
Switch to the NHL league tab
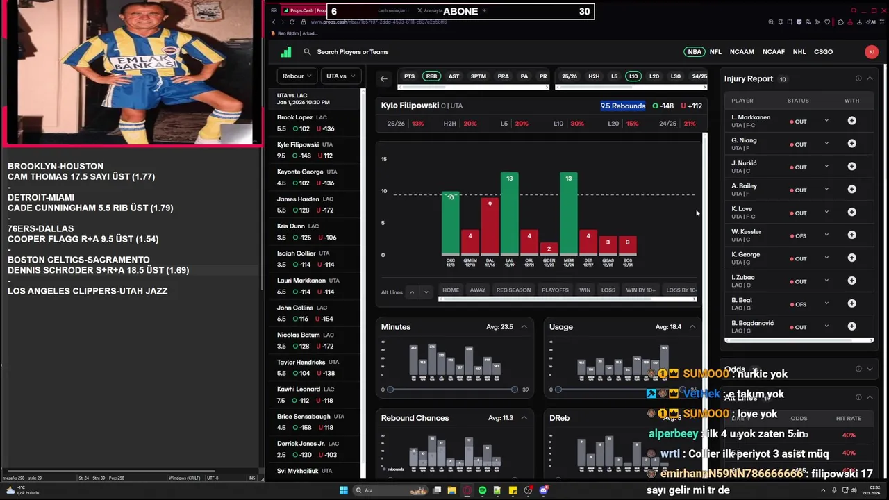[799, 52]
